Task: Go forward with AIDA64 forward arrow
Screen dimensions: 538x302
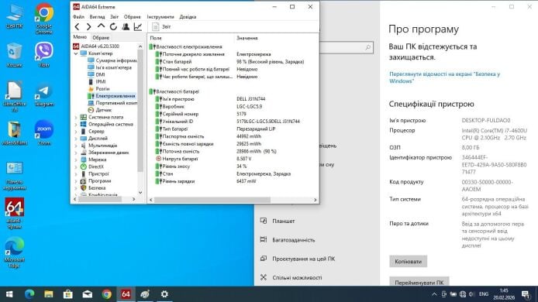Action: [89, 27]
